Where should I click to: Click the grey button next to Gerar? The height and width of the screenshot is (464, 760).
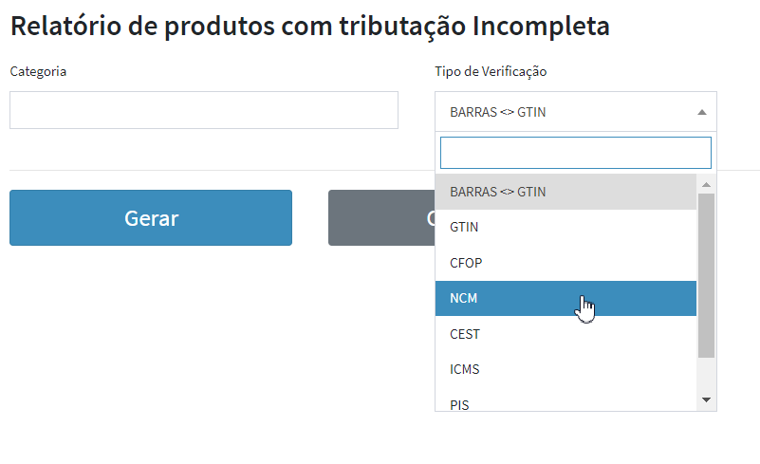380,218
